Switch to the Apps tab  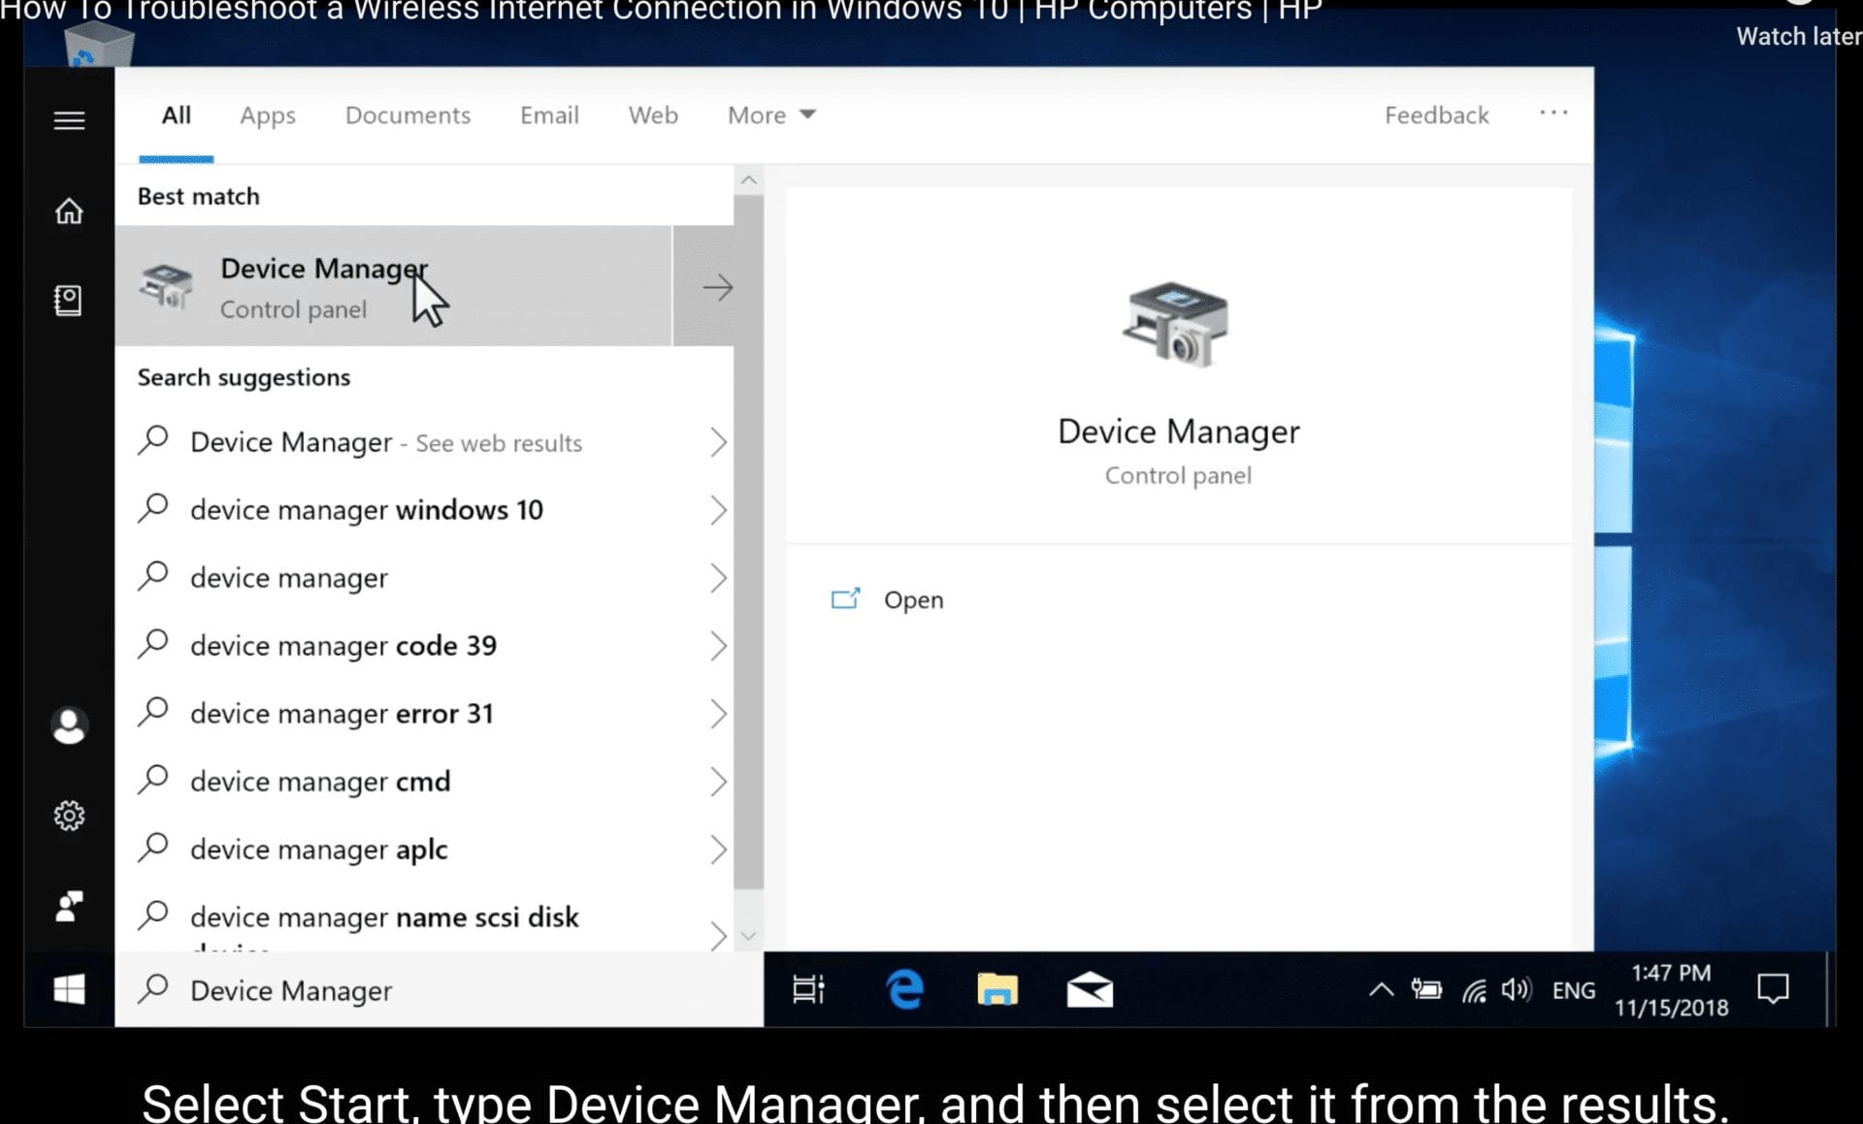[x=268, y=115]
